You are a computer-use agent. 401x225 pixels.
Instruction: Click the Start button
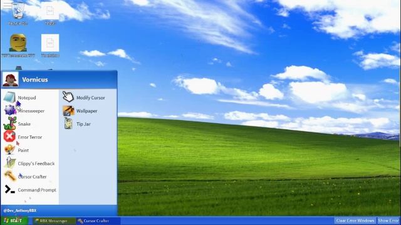coord(14,221)
